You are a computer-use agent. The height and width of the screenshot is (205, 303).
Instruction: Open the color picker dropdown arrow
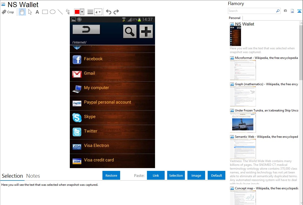pyautogui.click(x=82, y=12)
